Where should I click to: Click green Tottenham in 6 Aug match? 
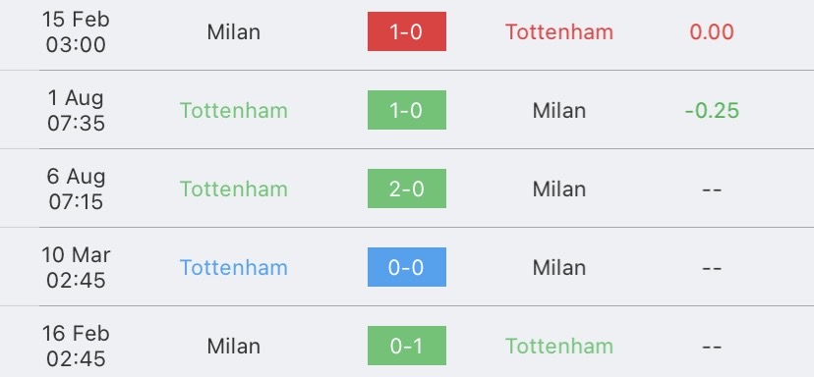pyautogui.click(x=234, y=188)
